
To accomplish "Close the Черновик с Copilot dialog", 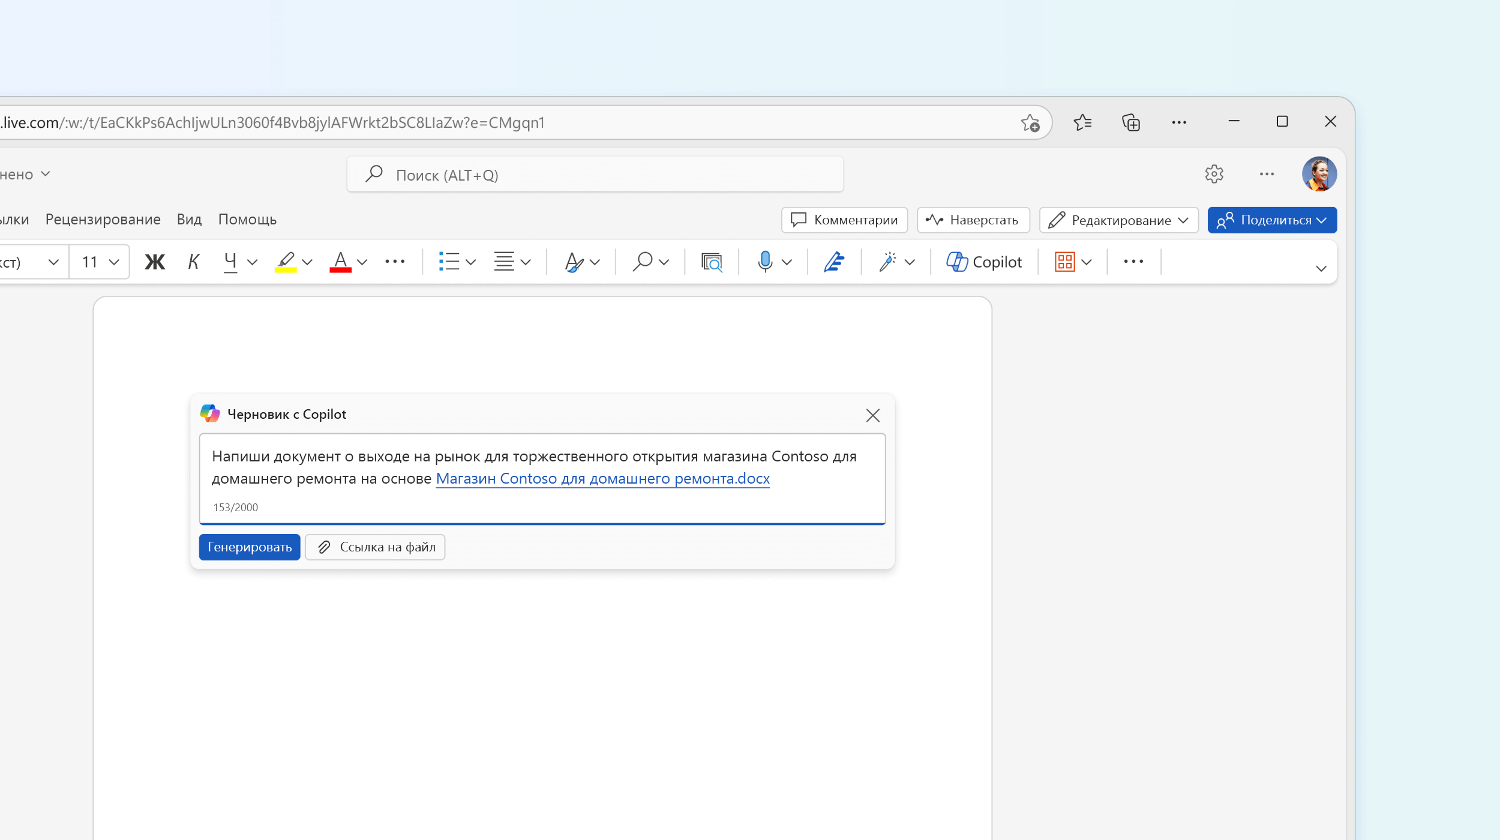I will click(x=873, y=415).
